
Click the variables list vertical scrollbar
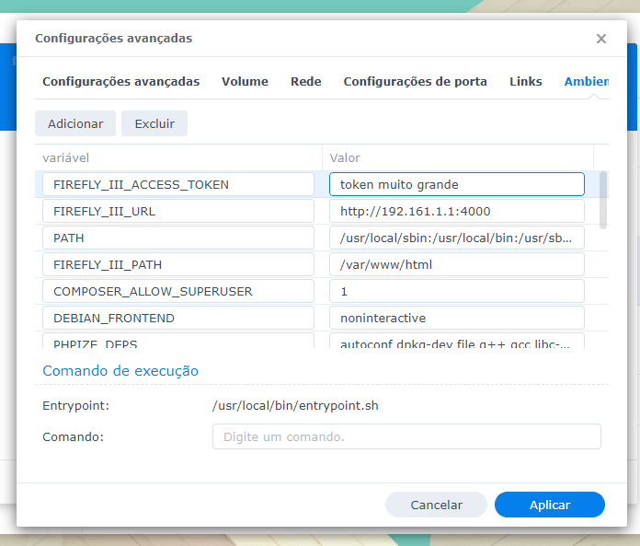pyautogui.click(x=603, y=198)
